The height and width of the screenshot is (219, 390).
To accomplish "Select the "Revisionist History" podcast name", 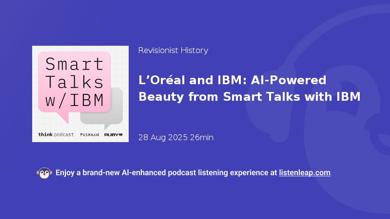I will click(x=173, y=51).
